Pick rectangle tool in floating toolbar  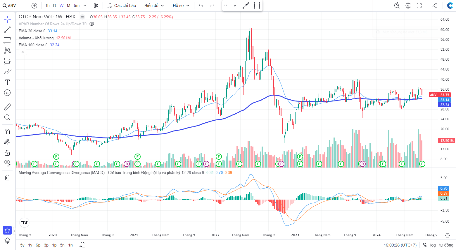pyautogui.click(x=257, y=6)
